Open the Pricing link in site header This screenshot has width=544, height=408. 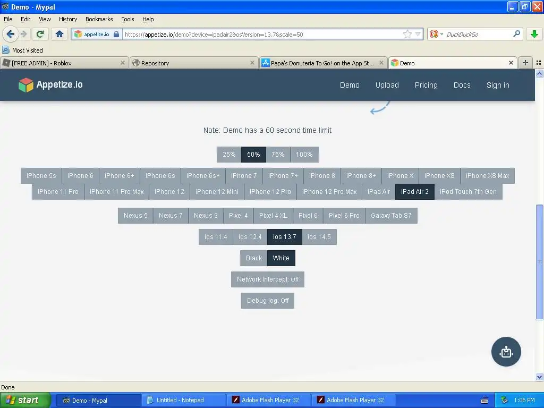pos(426,85)
